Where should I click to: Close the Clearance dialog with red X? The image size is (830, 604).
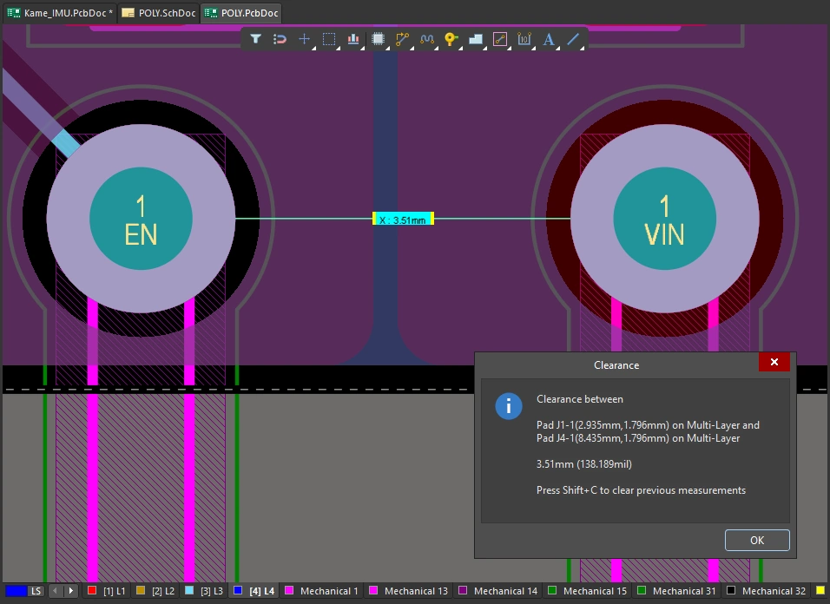pyautogui.click(x=774, y=362)
